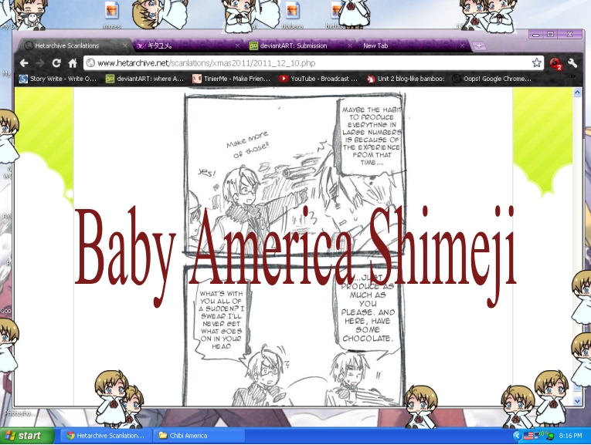
Task: Open the Unit 2 blog-like bamboo bookmark
Action: pyautogui.click(x=406, y=79)
